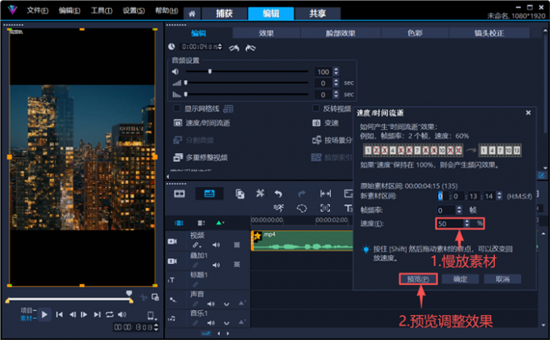Close the 速度/时间流逝 dialog
Screen dimensions: 550x340
tap(528, 113)
